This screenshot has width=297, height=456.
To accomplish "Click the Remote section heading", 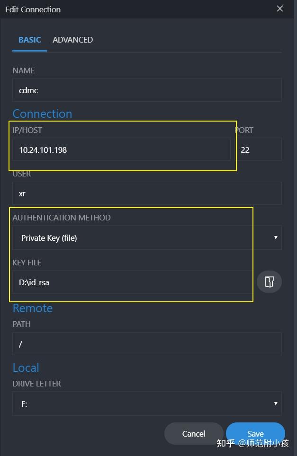I will tap(32, 308).
